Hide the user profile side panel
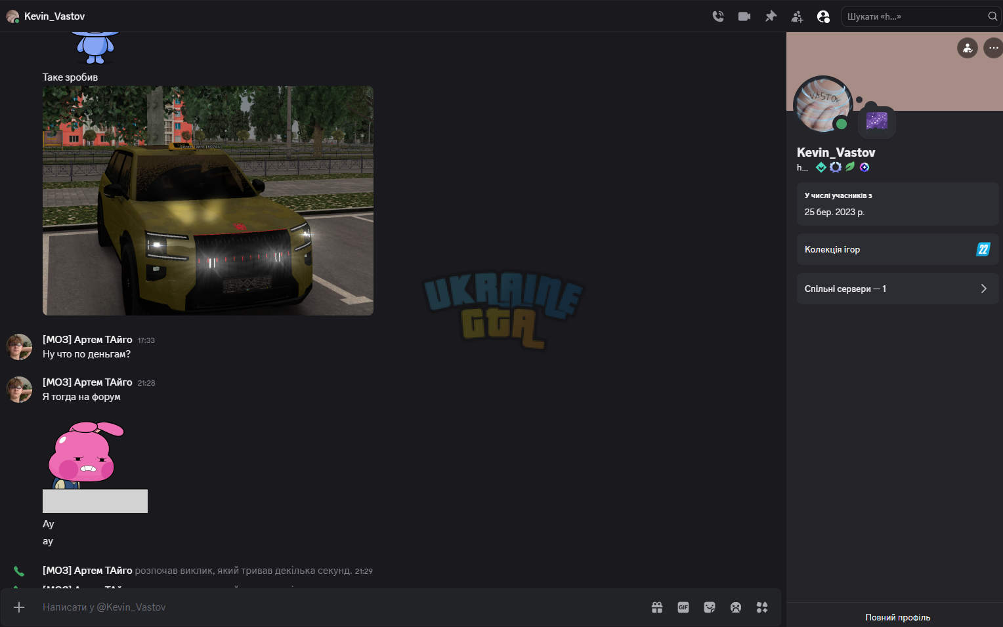 pos(823,16)
